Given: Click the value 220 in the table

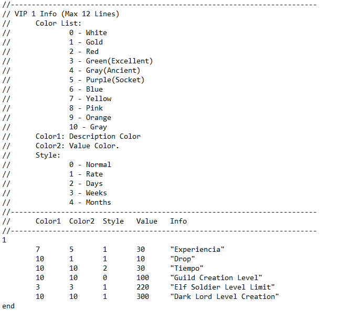Looking at the screenshot, I should click(x=143, y=287).
